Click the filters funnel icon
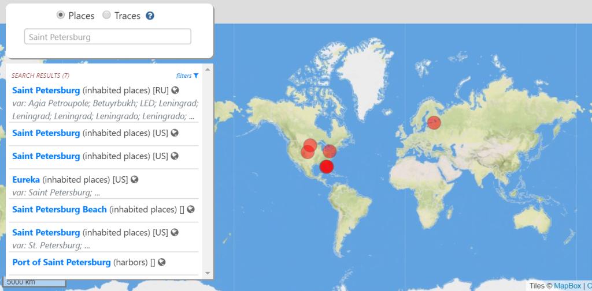 (x=196, y=75)
